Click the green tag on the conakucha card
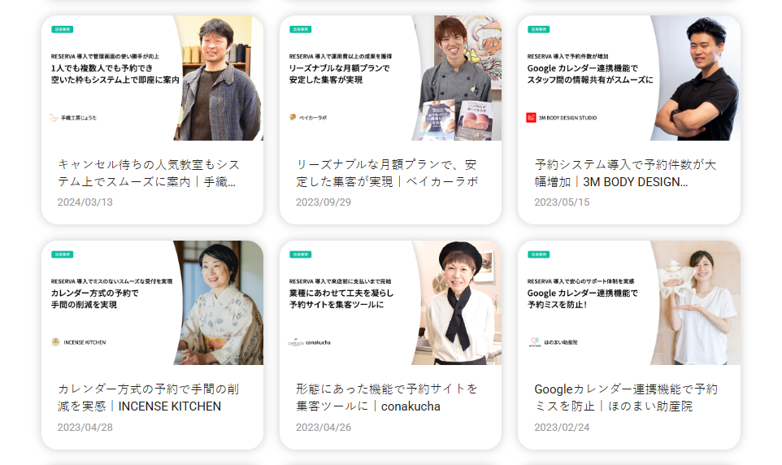This screenshot has width=782, height=465. (x=301, y=254)
